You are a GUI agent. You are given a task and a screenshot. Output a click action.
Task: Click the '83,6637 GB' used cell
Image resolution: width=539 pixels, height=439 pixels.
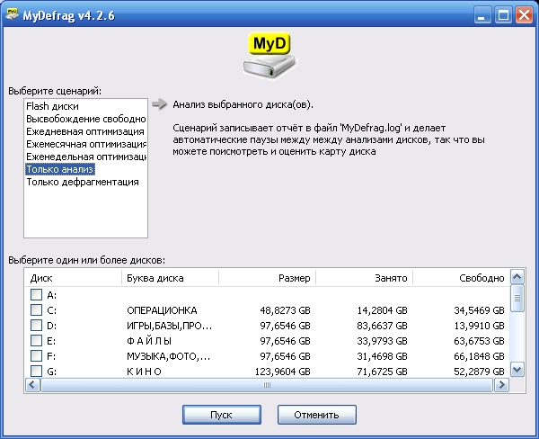tap(382, 326)
